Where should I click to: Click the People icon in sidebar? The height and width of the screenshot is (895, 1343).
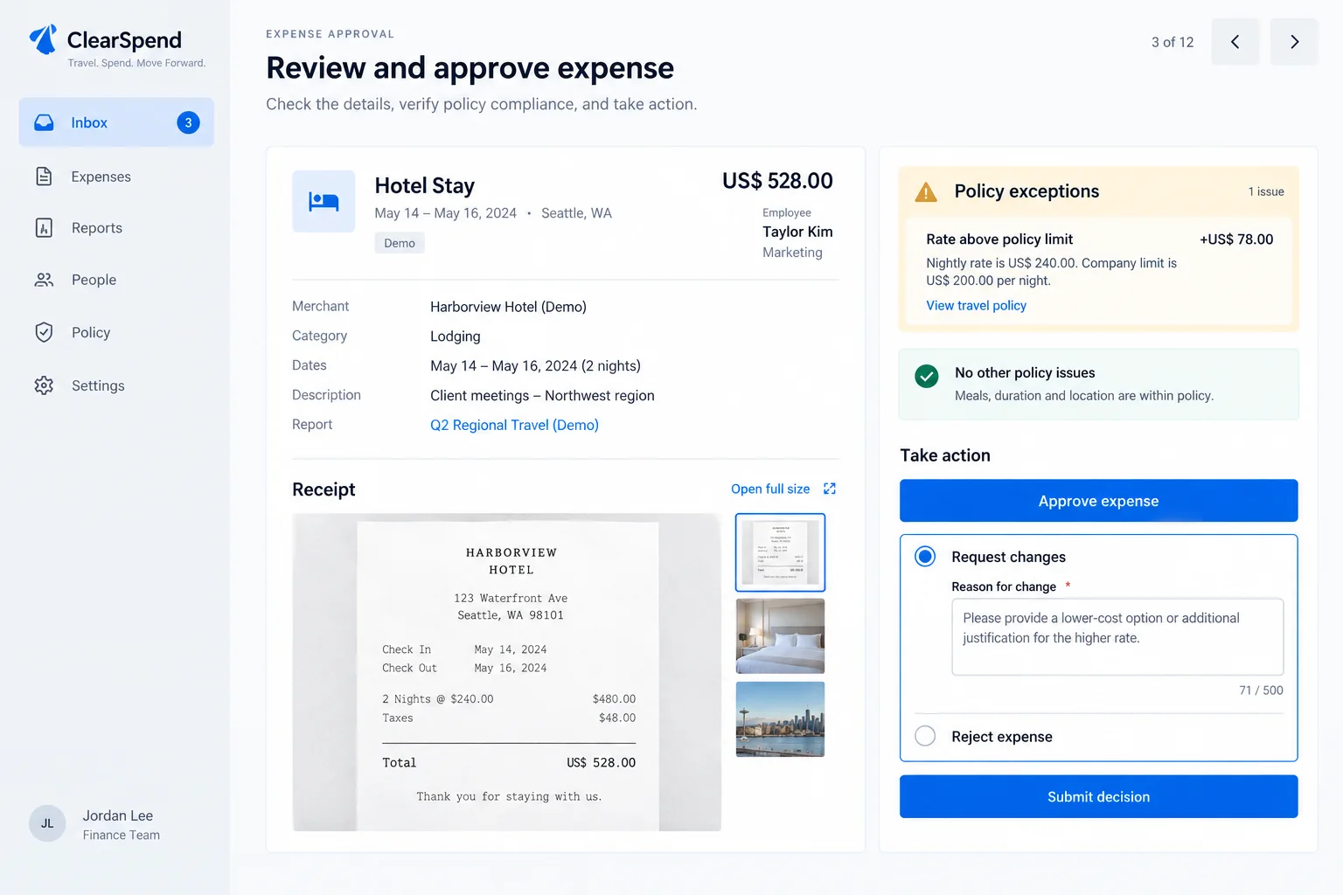coord(44,280)
